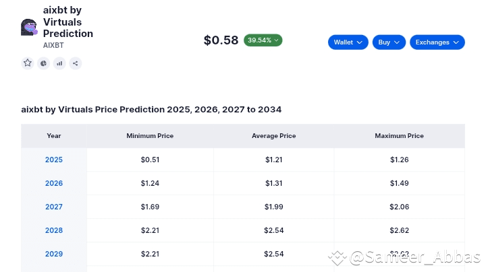Expand the Buy dropdown
The height and width of the screenshot is (272, 486).
pos(389,42)
